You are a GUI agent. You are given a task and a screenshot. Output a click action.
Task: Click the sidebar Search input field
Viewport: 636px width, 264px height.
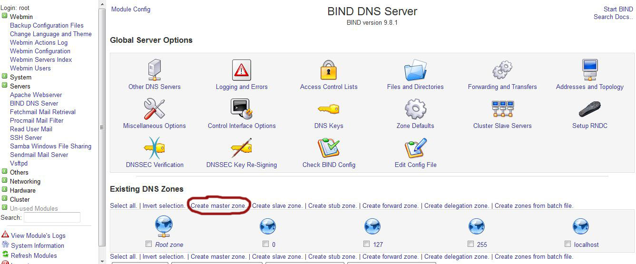[52, 217]
